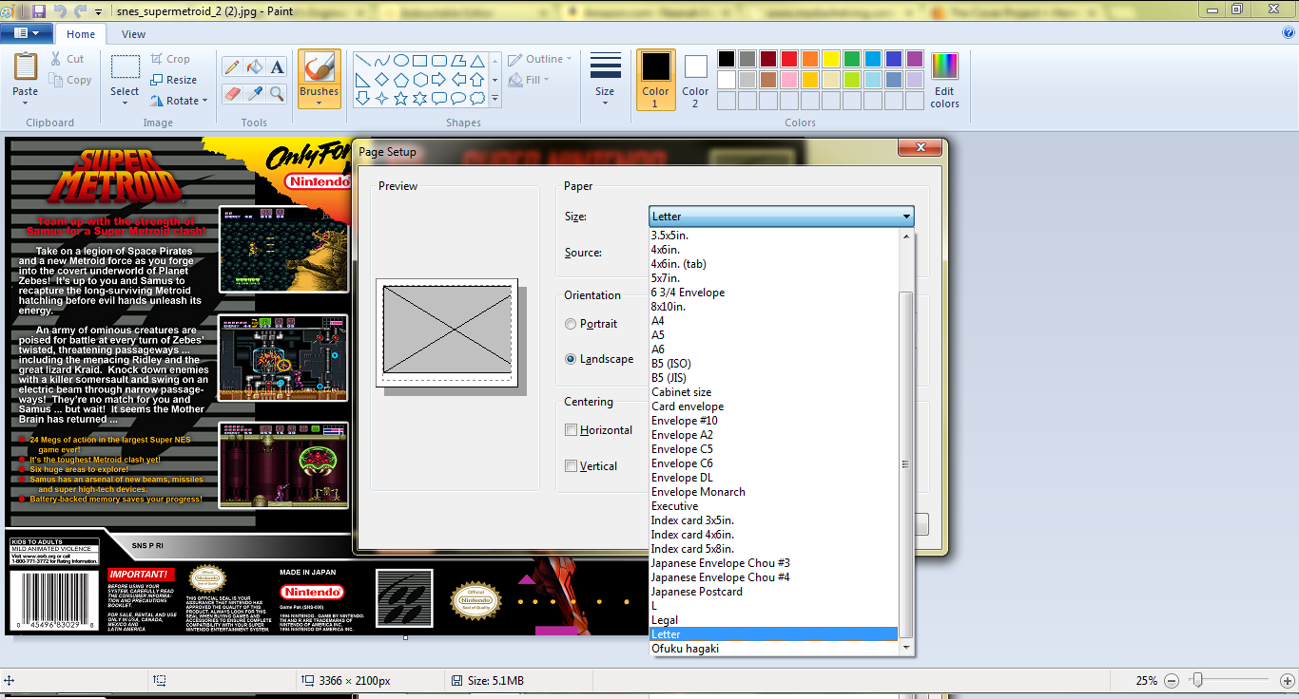The width and height of the screenshot is (1299, 699).
Task: Pick the green color swatch
Action: click(851, 59)
